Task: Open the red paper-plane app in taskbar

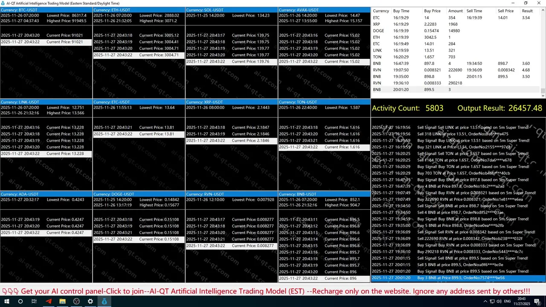Action: point(48,301)
